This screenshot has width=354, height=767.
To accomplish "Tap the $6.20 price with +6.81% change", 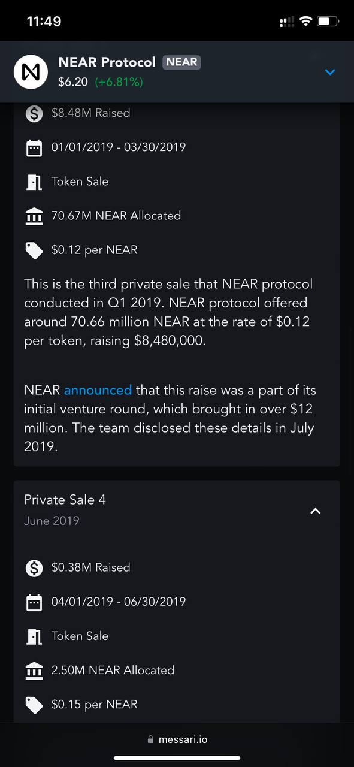I will point(101,82).
